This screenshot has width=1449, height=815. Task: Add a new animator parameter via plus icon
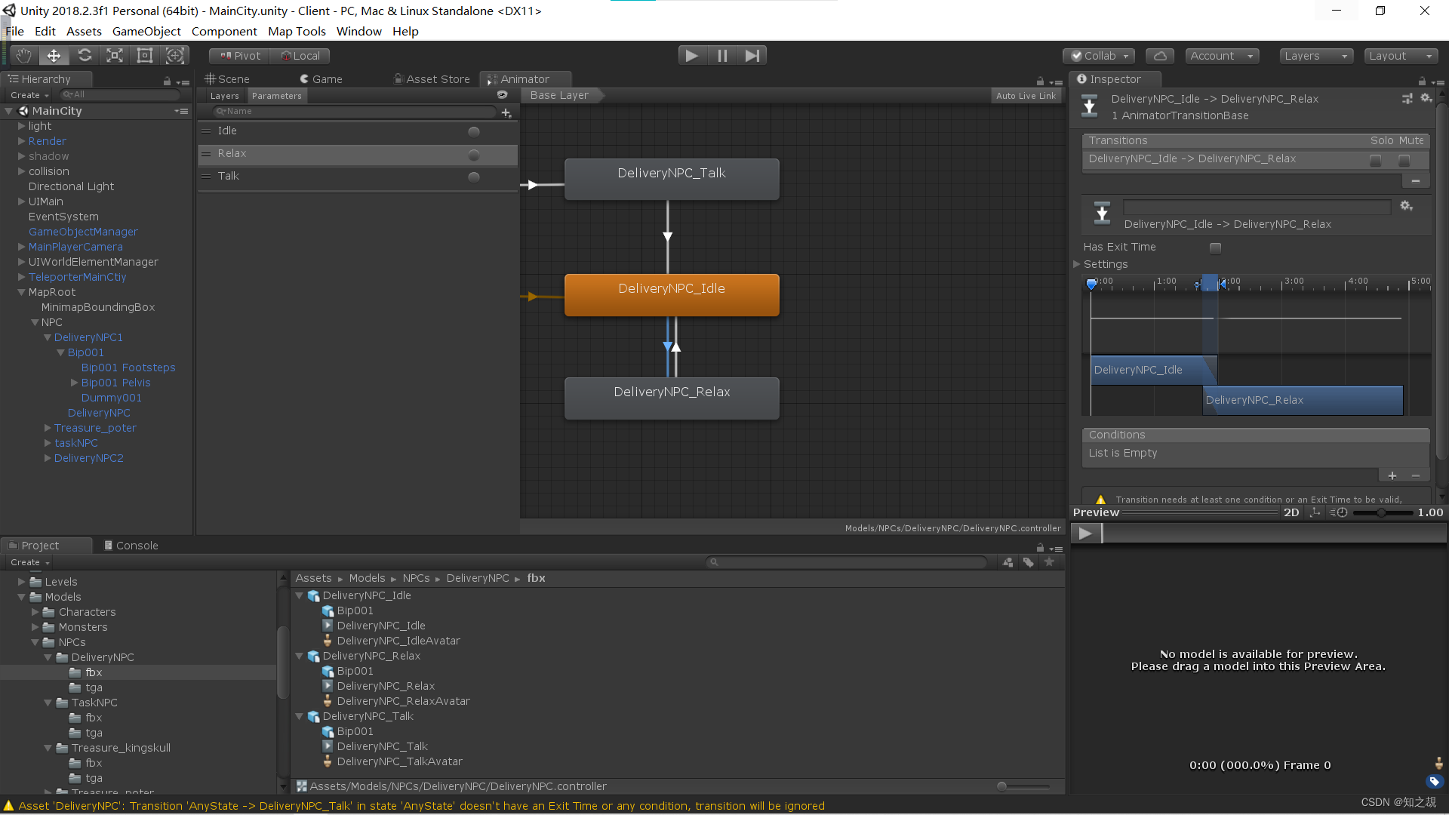506,112
